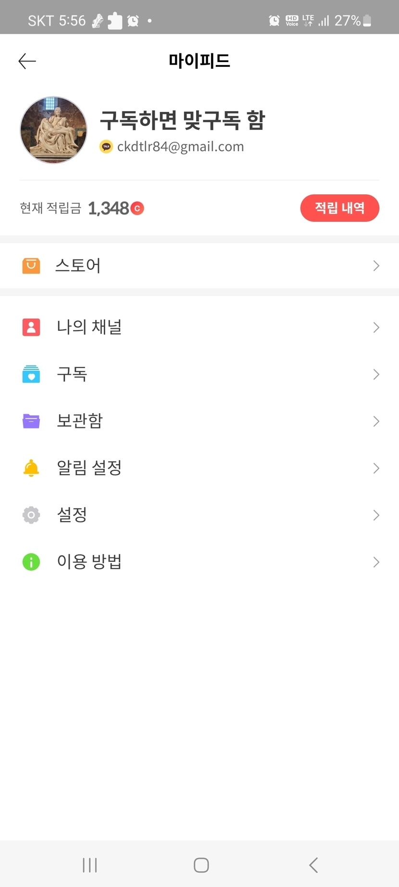Tap the blue subscription heart icon

click(x=31, y=374)
